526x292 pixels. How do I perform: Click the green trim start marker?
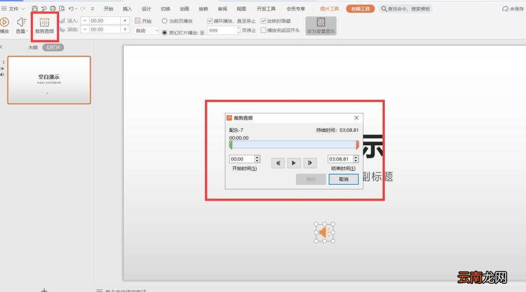(231, 145)
